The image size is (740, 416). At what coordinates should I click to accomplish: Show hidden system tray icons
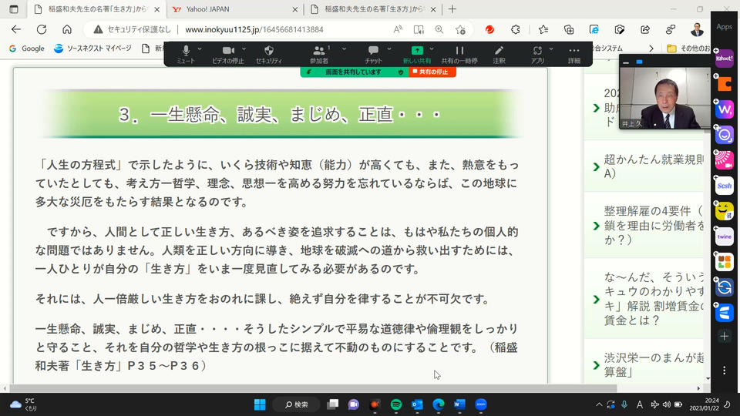[599, 404]
